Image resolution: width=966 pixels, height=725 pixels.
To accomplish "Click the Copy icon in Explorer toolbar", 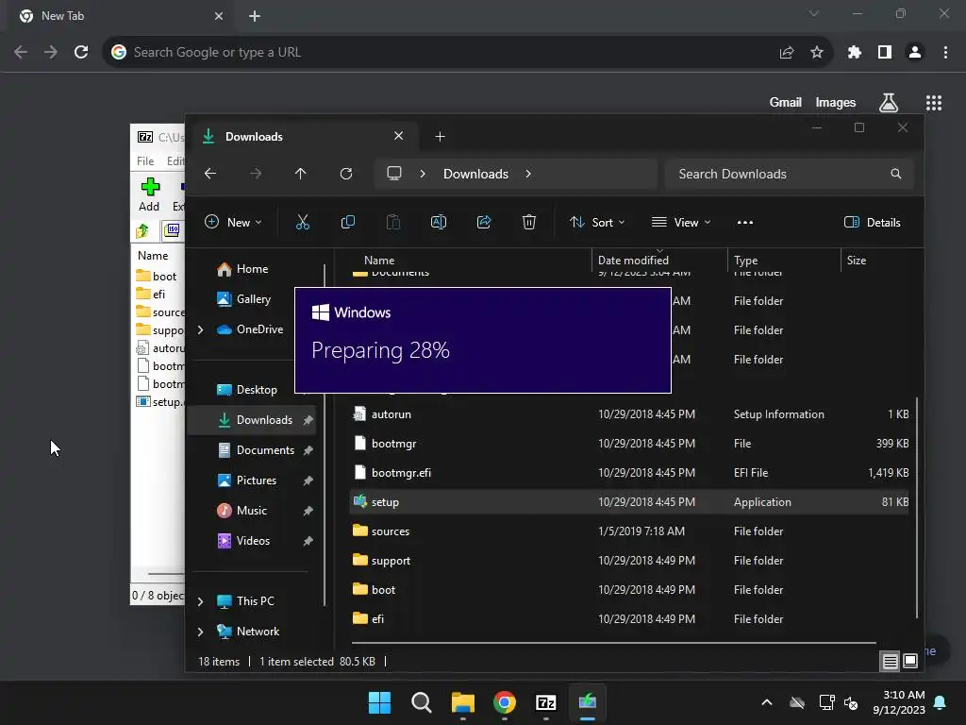I will (347, 222).
